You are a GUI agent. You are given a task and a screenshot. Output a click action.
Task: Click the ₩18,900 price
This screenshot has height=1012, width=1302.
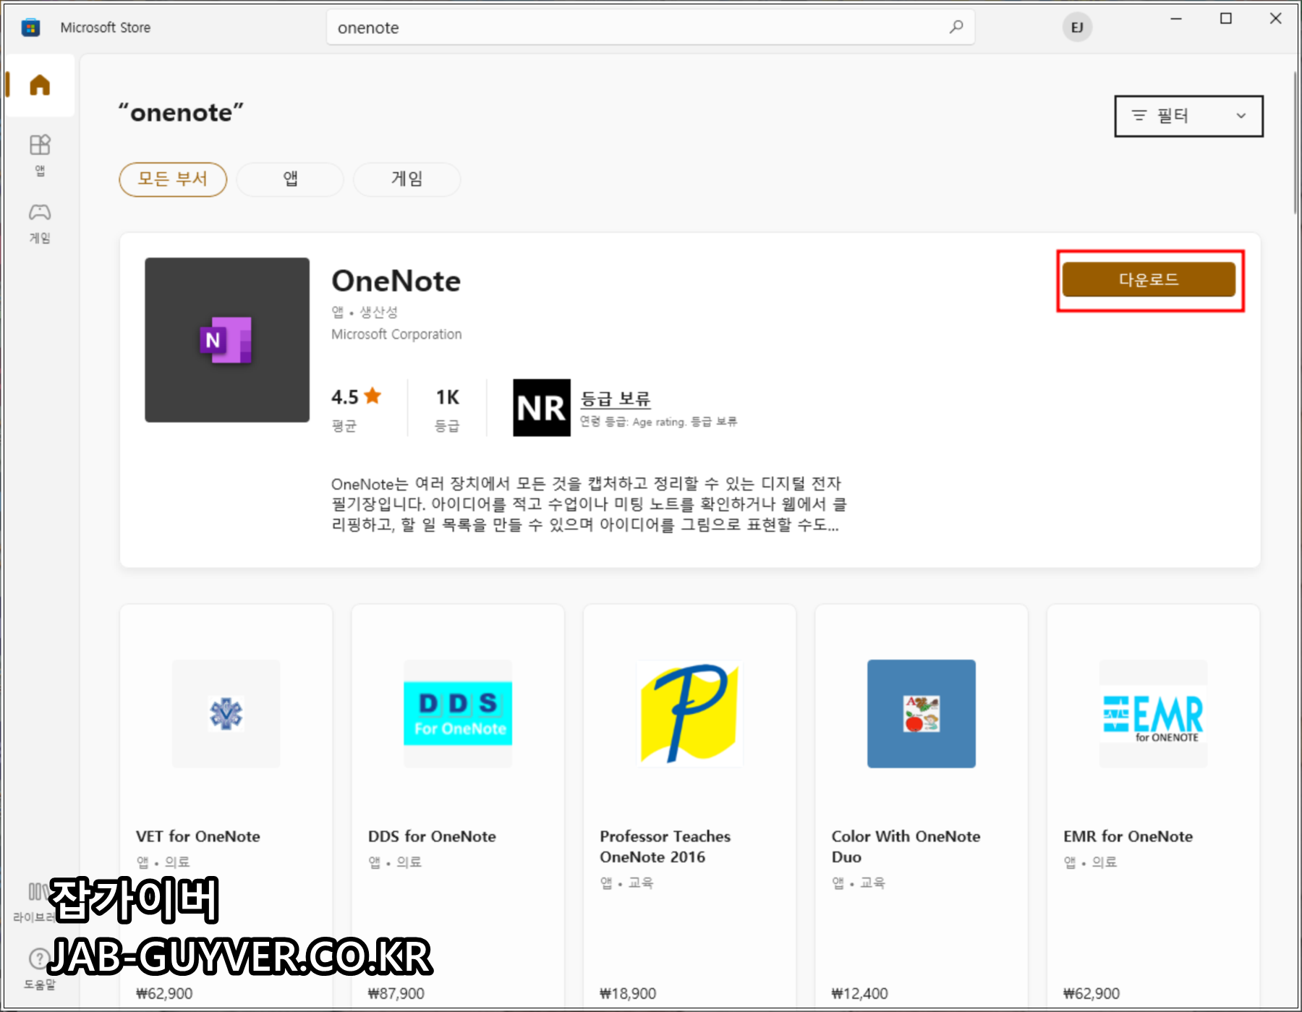[628, 994]
